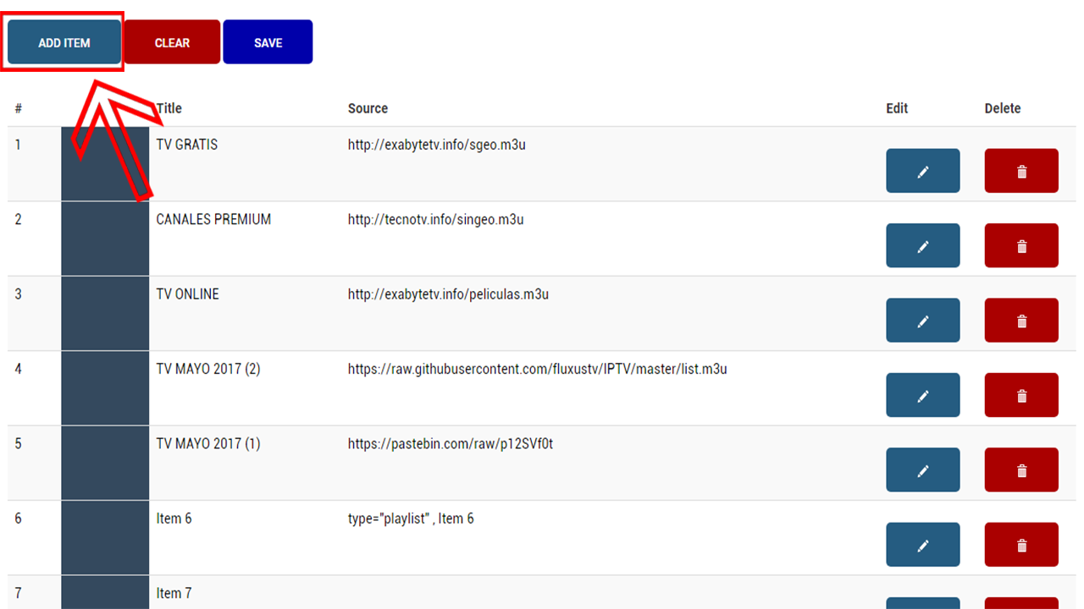Click the type="playlist" , Item 6 source
1084x609 pixels.
(411, 518)
